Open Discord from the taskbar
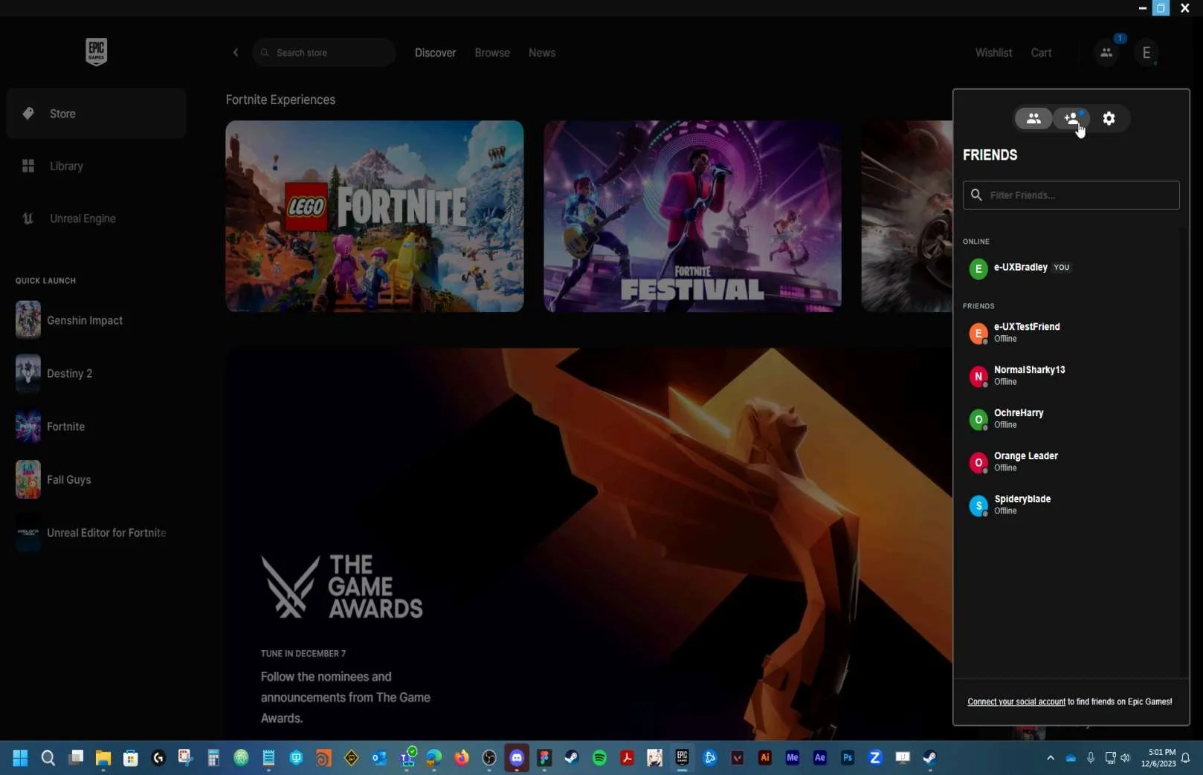Viewport: 1203px width, 775px height. [517, 758]
